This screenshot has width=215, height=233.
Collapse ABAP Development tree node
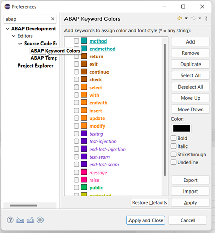tap(7, 29)
